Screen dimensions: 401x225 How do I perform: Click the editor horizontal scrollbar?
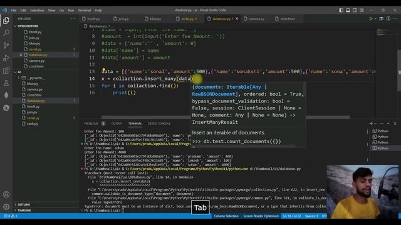click(x=226, y=117)
